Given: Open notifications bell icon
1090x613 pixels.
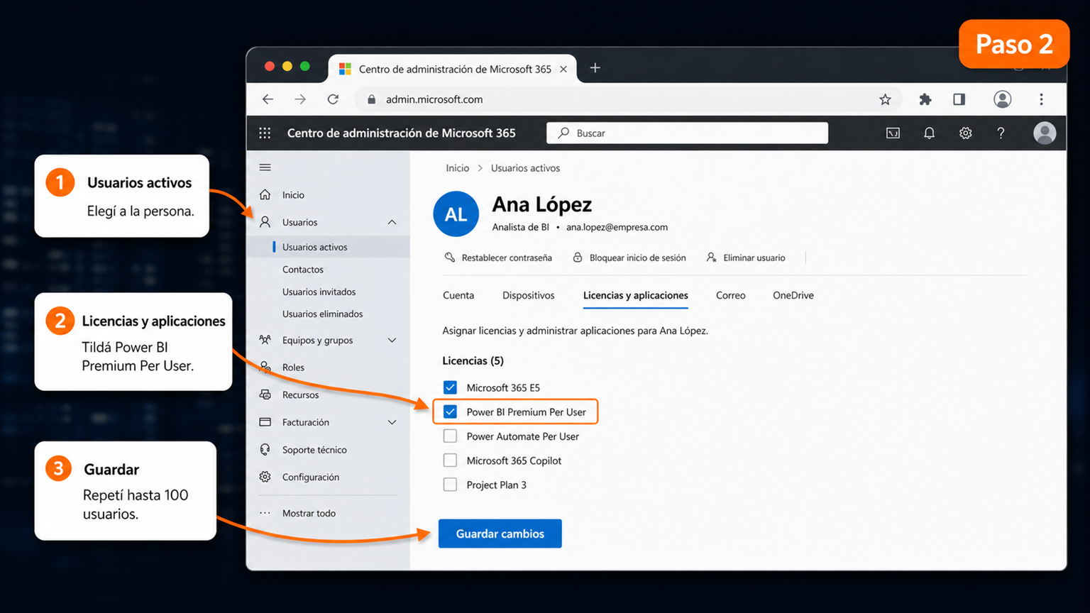Looking at the screenshot, I should (x=929, y=133).
